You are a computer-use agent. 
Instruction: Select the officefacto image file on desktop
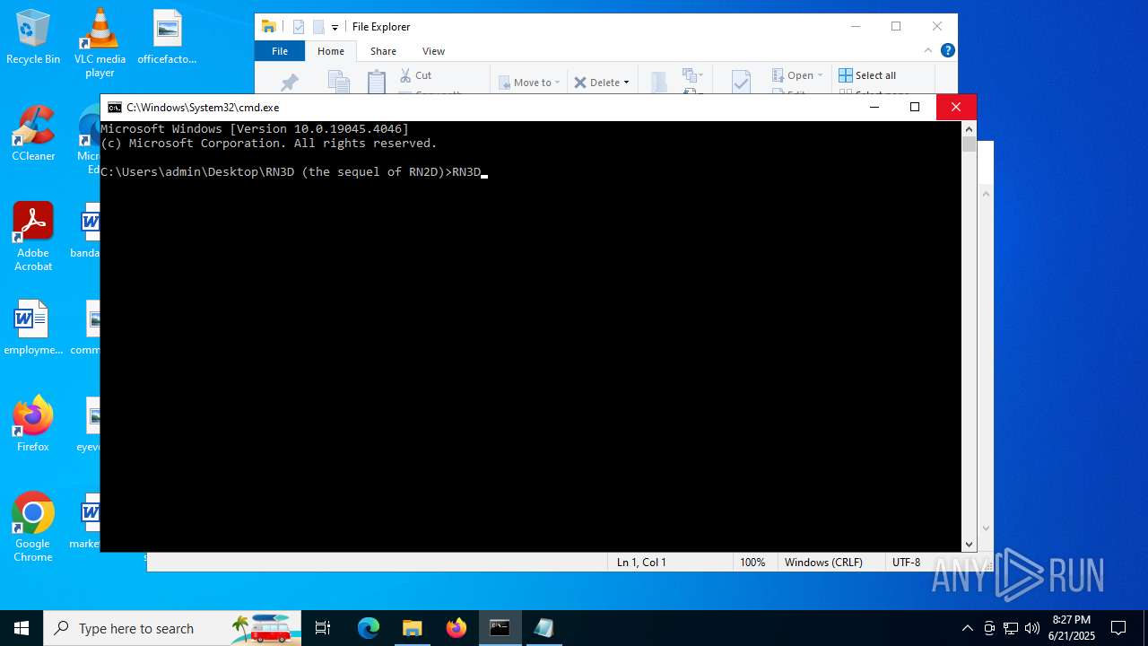[167, 38]
